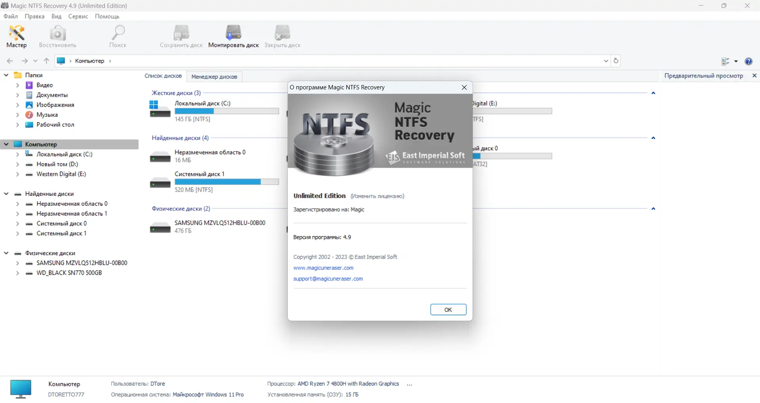Viewport: 760px width, 403px height.
Task: Open recent locations dropdown near navigation arrows
Action: [36, 61]
